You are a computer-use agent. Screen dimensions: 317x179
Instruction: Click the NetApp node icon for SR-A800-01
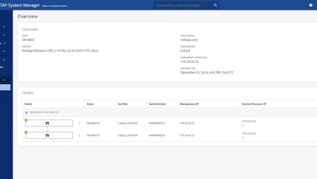pos(47,136)
